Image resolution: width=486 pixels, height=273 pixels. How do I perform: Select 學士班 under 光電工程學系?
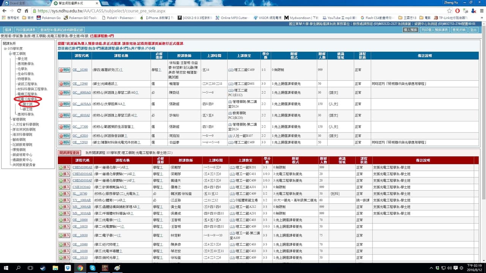[28, 104]
